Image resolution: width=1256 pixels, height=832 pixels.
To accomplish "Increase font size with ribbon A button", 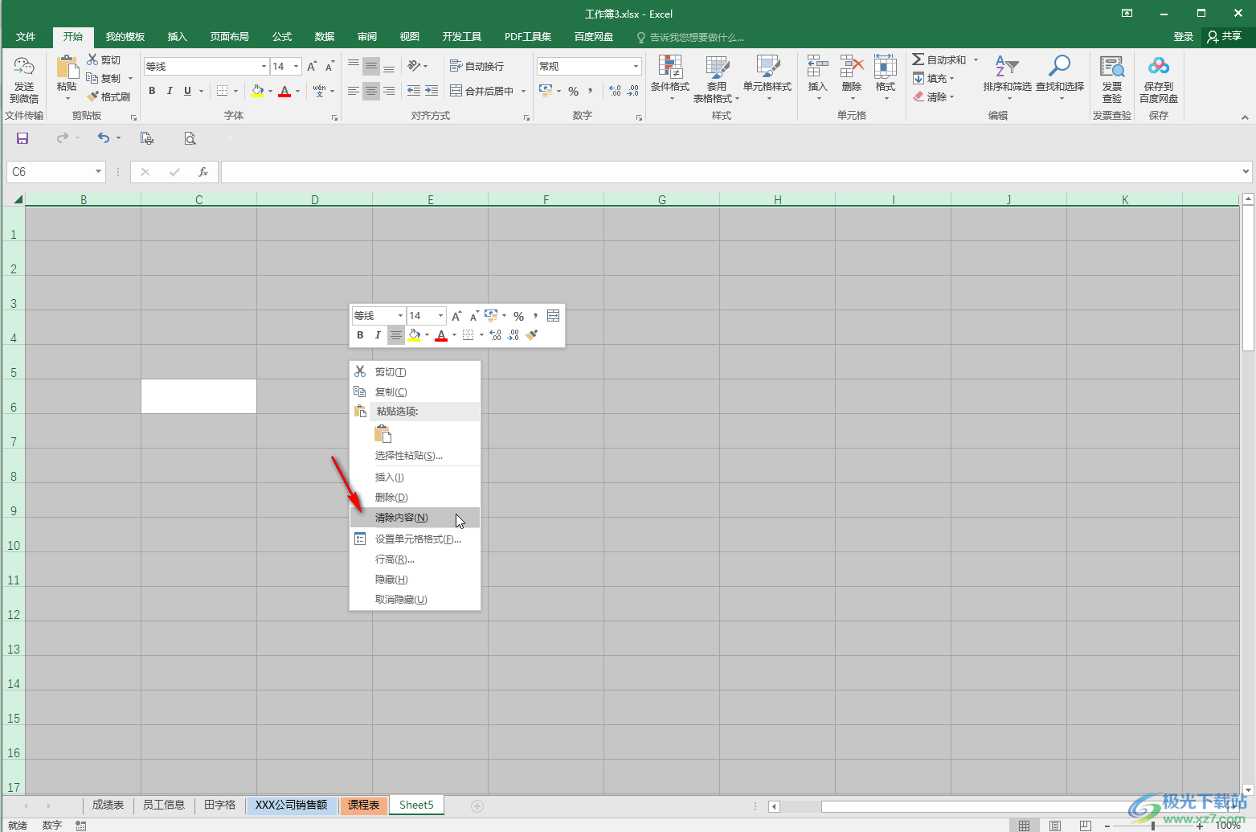I will pyautogui.click(x=312, y=66).
